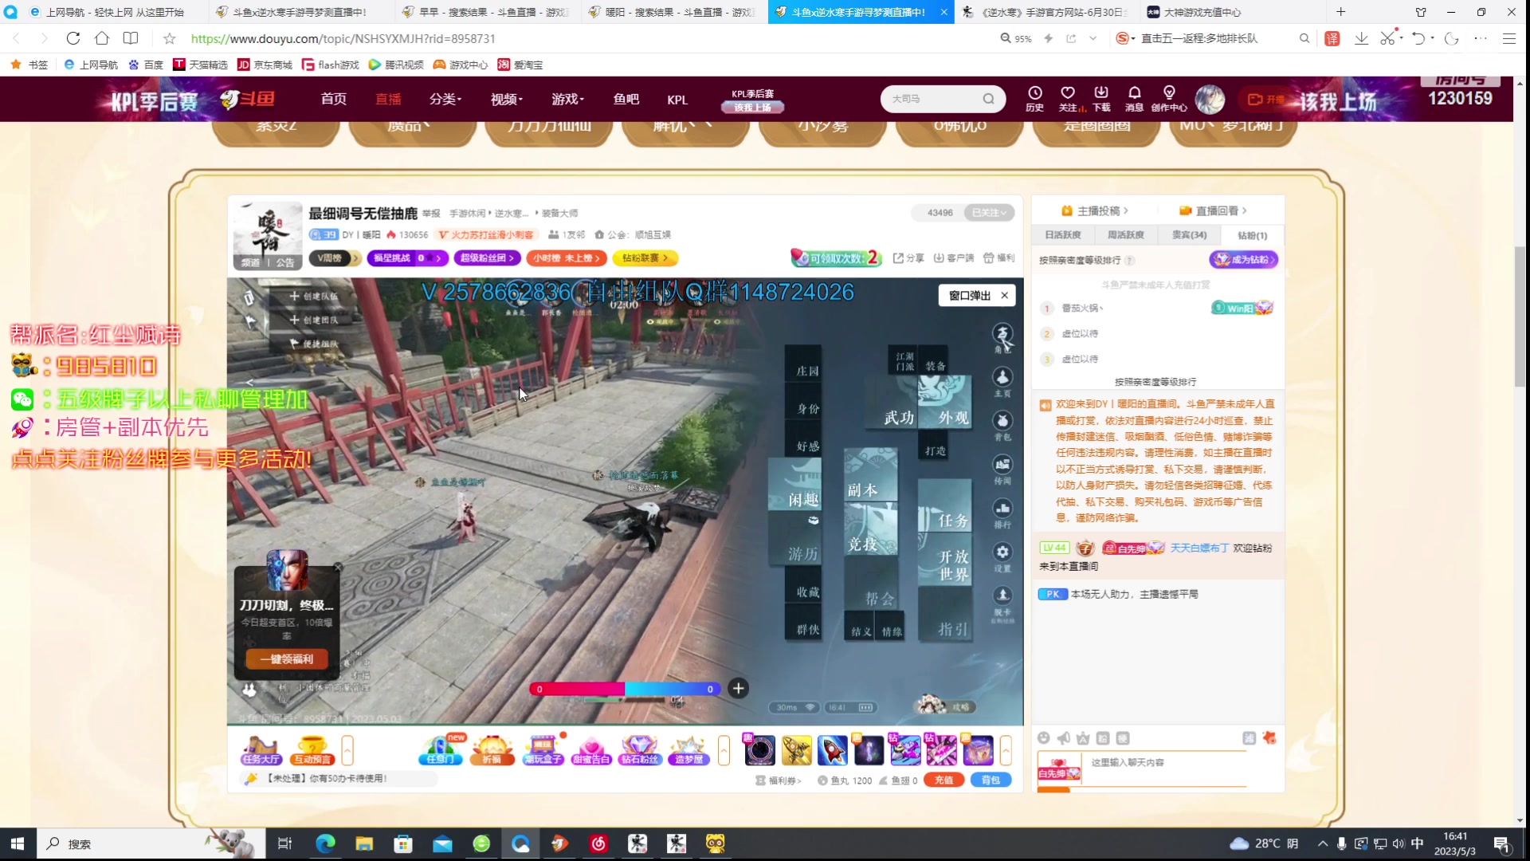
Task: Open 福利券 coupon link
Action: tap(779, 780)
